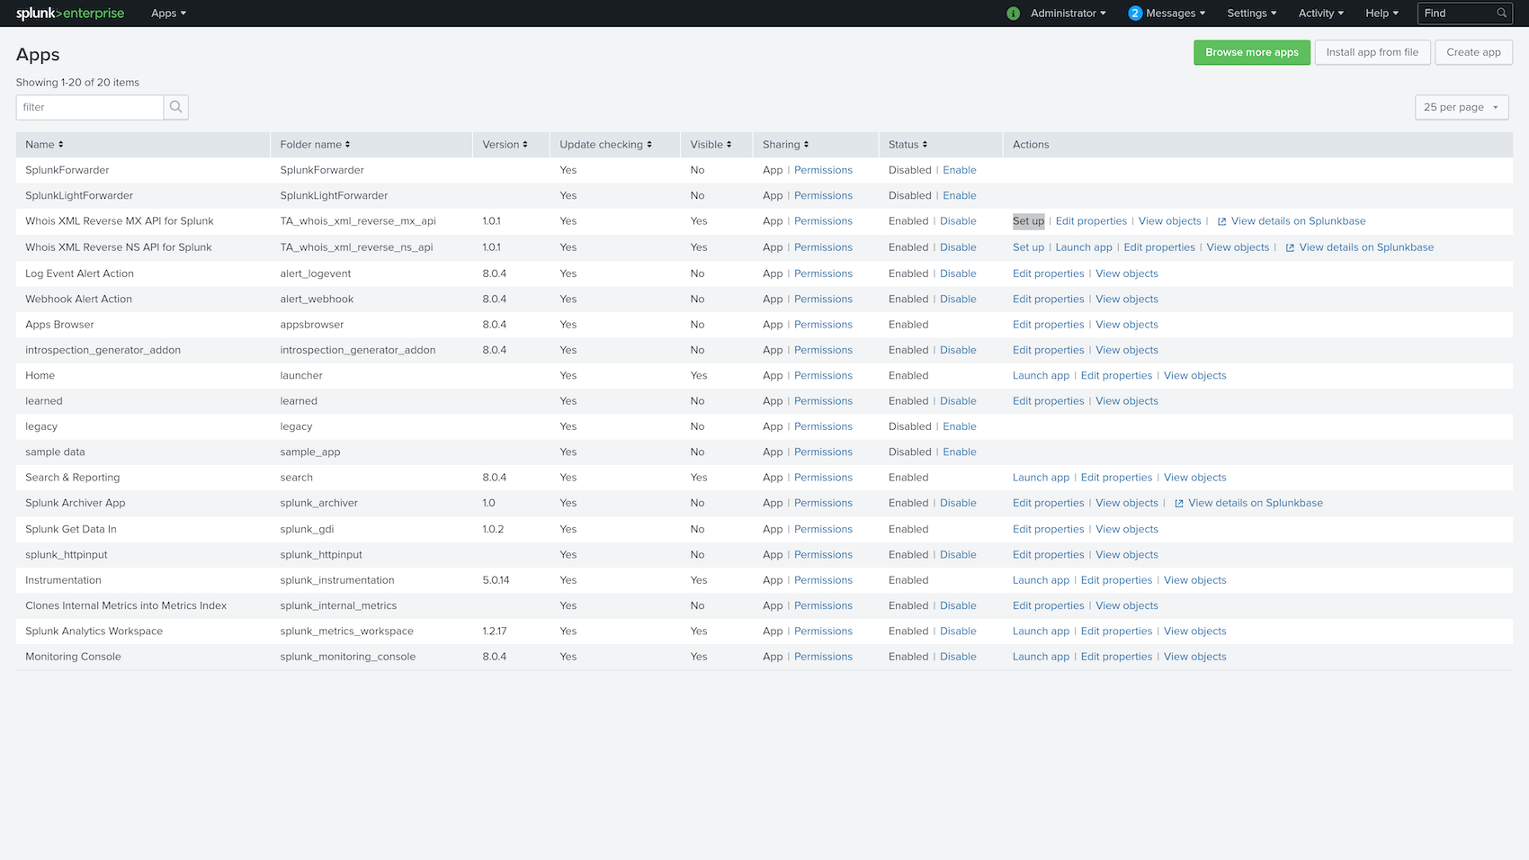
Task: Click the TA_whois_xml_reverse_mx_api folder name
Action: [x=358, y=221]
